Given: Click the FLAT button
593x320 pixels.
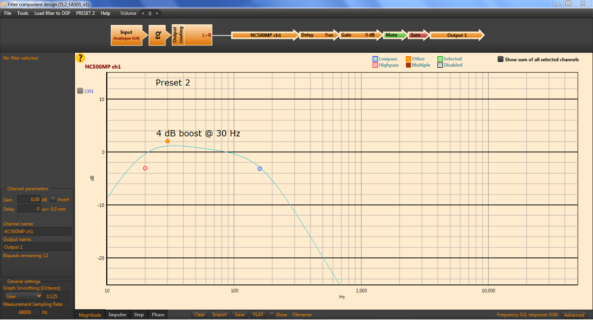Looking at the screenshot, I should coord(258,315).
